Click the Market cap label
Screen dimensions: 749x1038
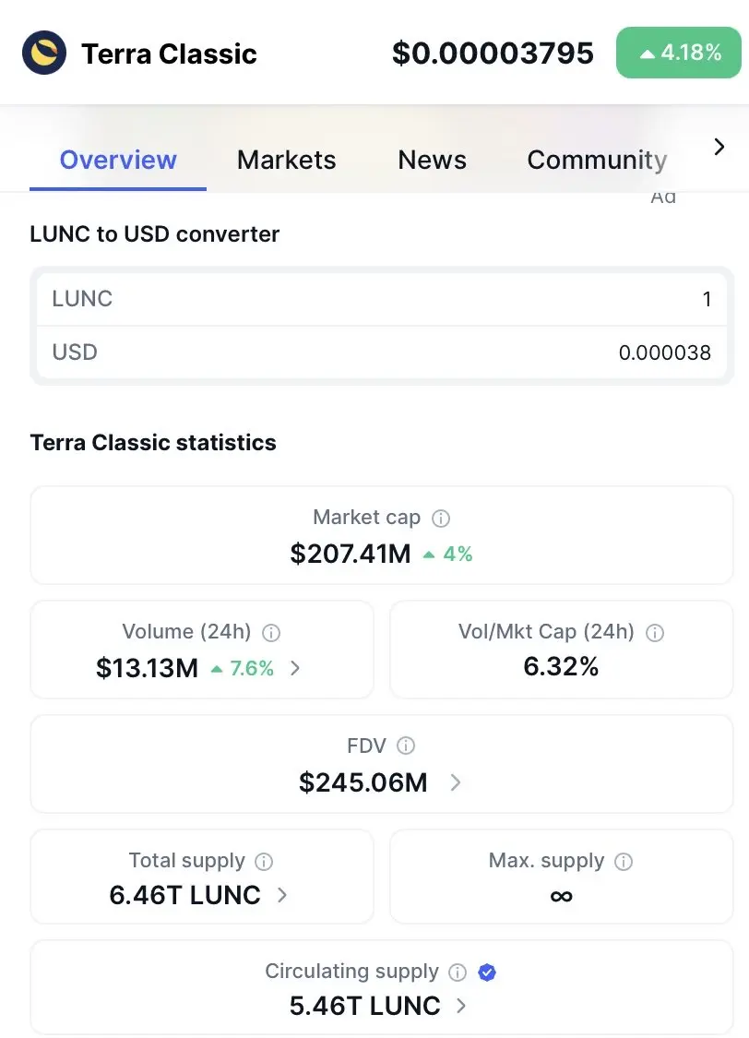[366, 518]
